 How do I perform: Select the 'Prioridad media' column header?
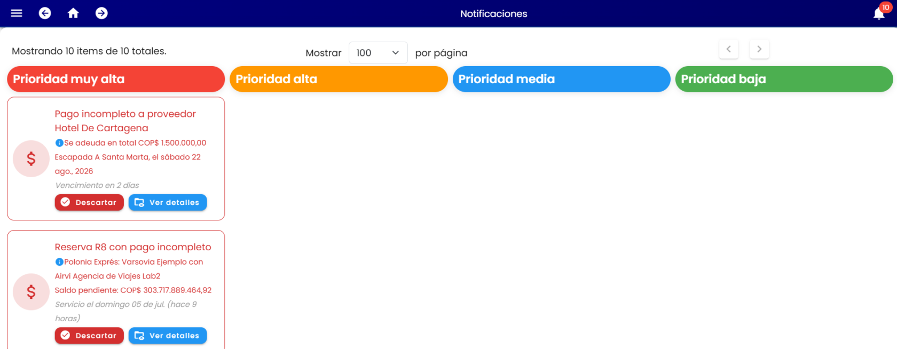(561, 79)
